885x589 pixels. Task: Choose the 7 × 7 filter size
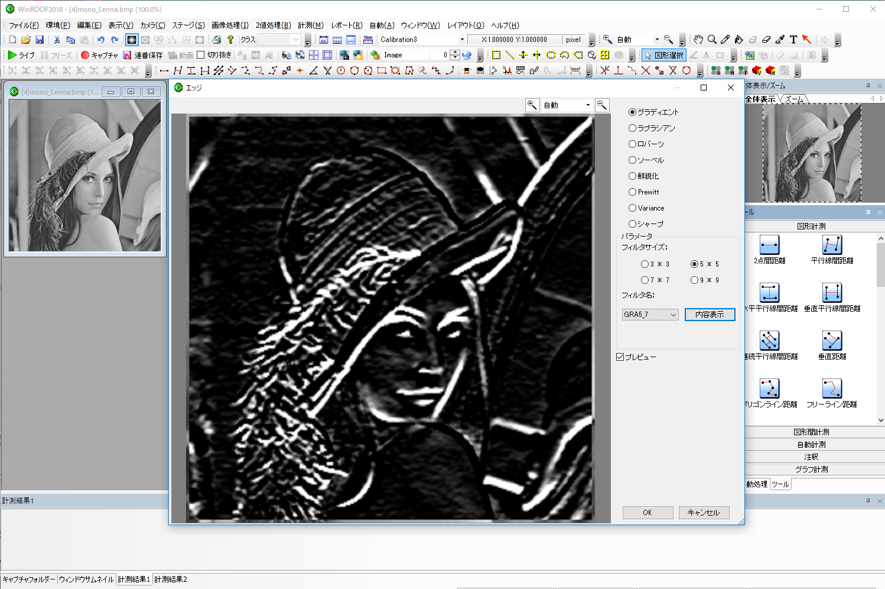pyautogui.click(x=645, y=280)
